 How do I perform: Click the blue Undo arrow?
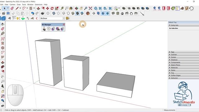pos(33,13)
